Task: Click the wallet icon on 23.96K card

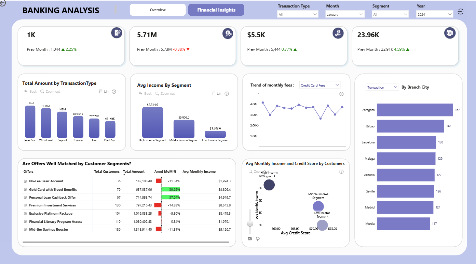Action: [x=450, y=33]
